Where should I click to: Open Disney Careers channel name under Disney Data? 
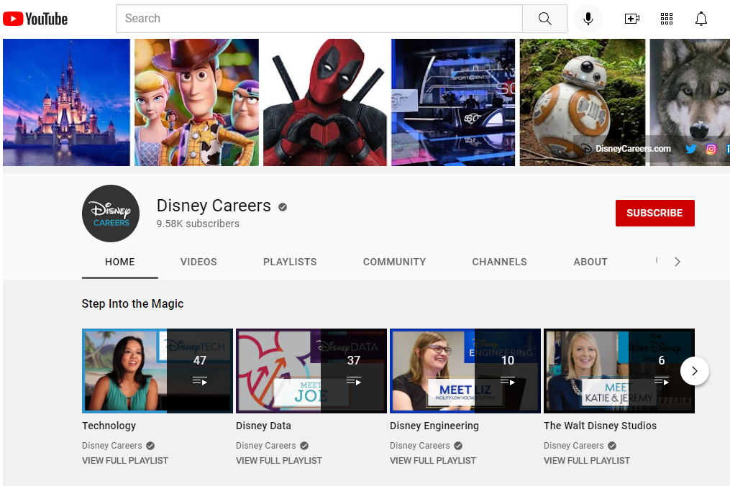266,446
